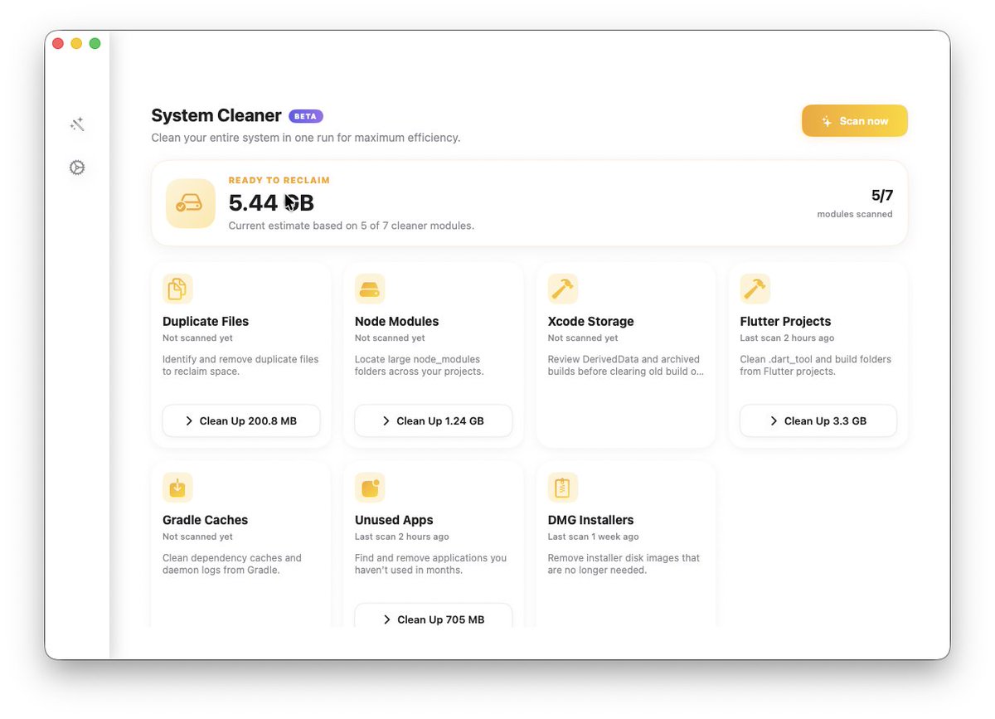Select the Gradle Caches title

point(206,520)
